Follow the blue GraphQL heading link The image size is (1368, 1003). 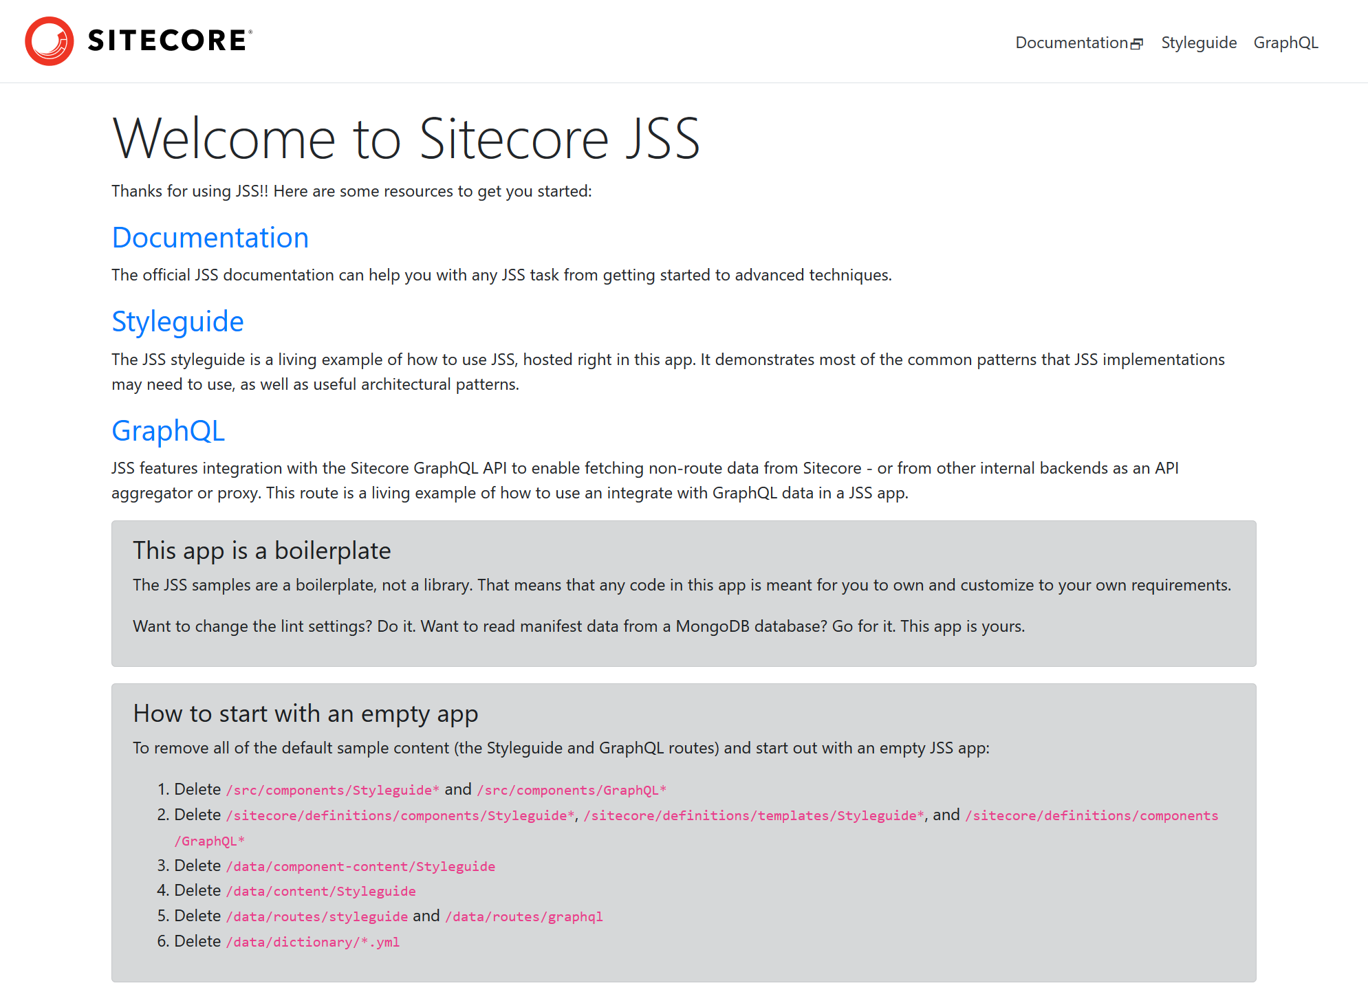168,431
